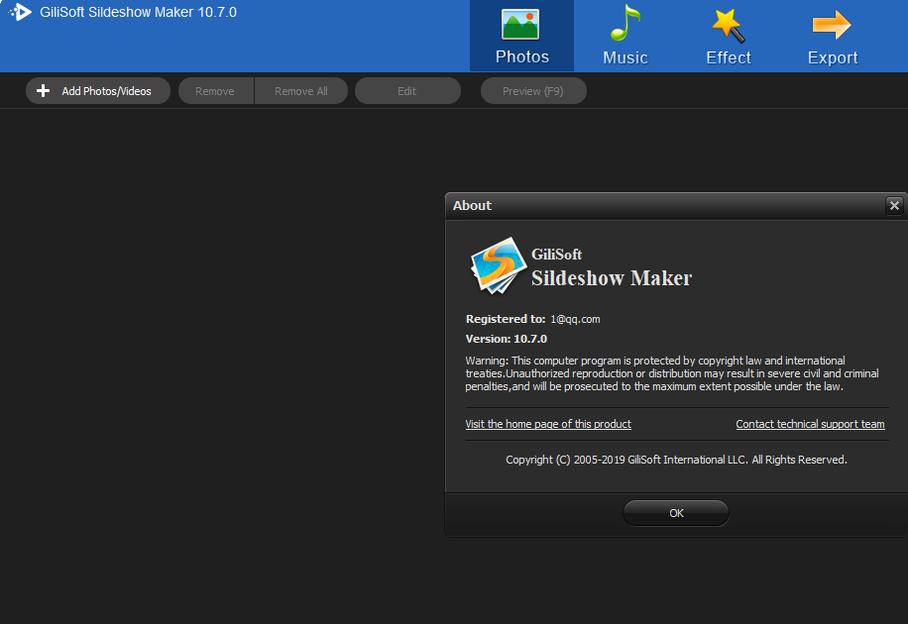Click the Sildeshow Maker heading in the About dialog
Image resolution: width=908 pixels, height=624 pixels.
tap(612, 278)
